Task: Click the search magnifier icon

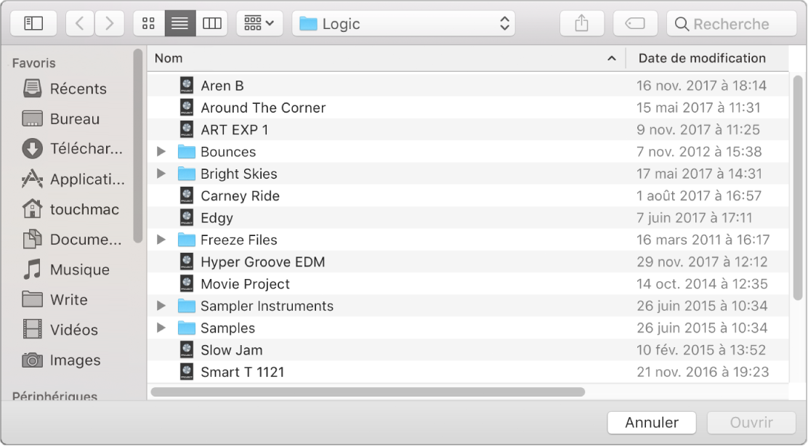Action: 682,24
